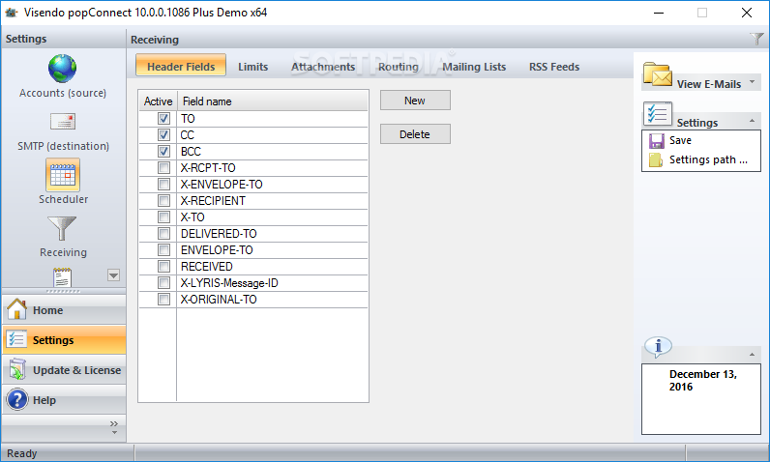Viewport: 770px width, 462px height.
Task: Click the Active column header
Action: [x=158, y=101]
